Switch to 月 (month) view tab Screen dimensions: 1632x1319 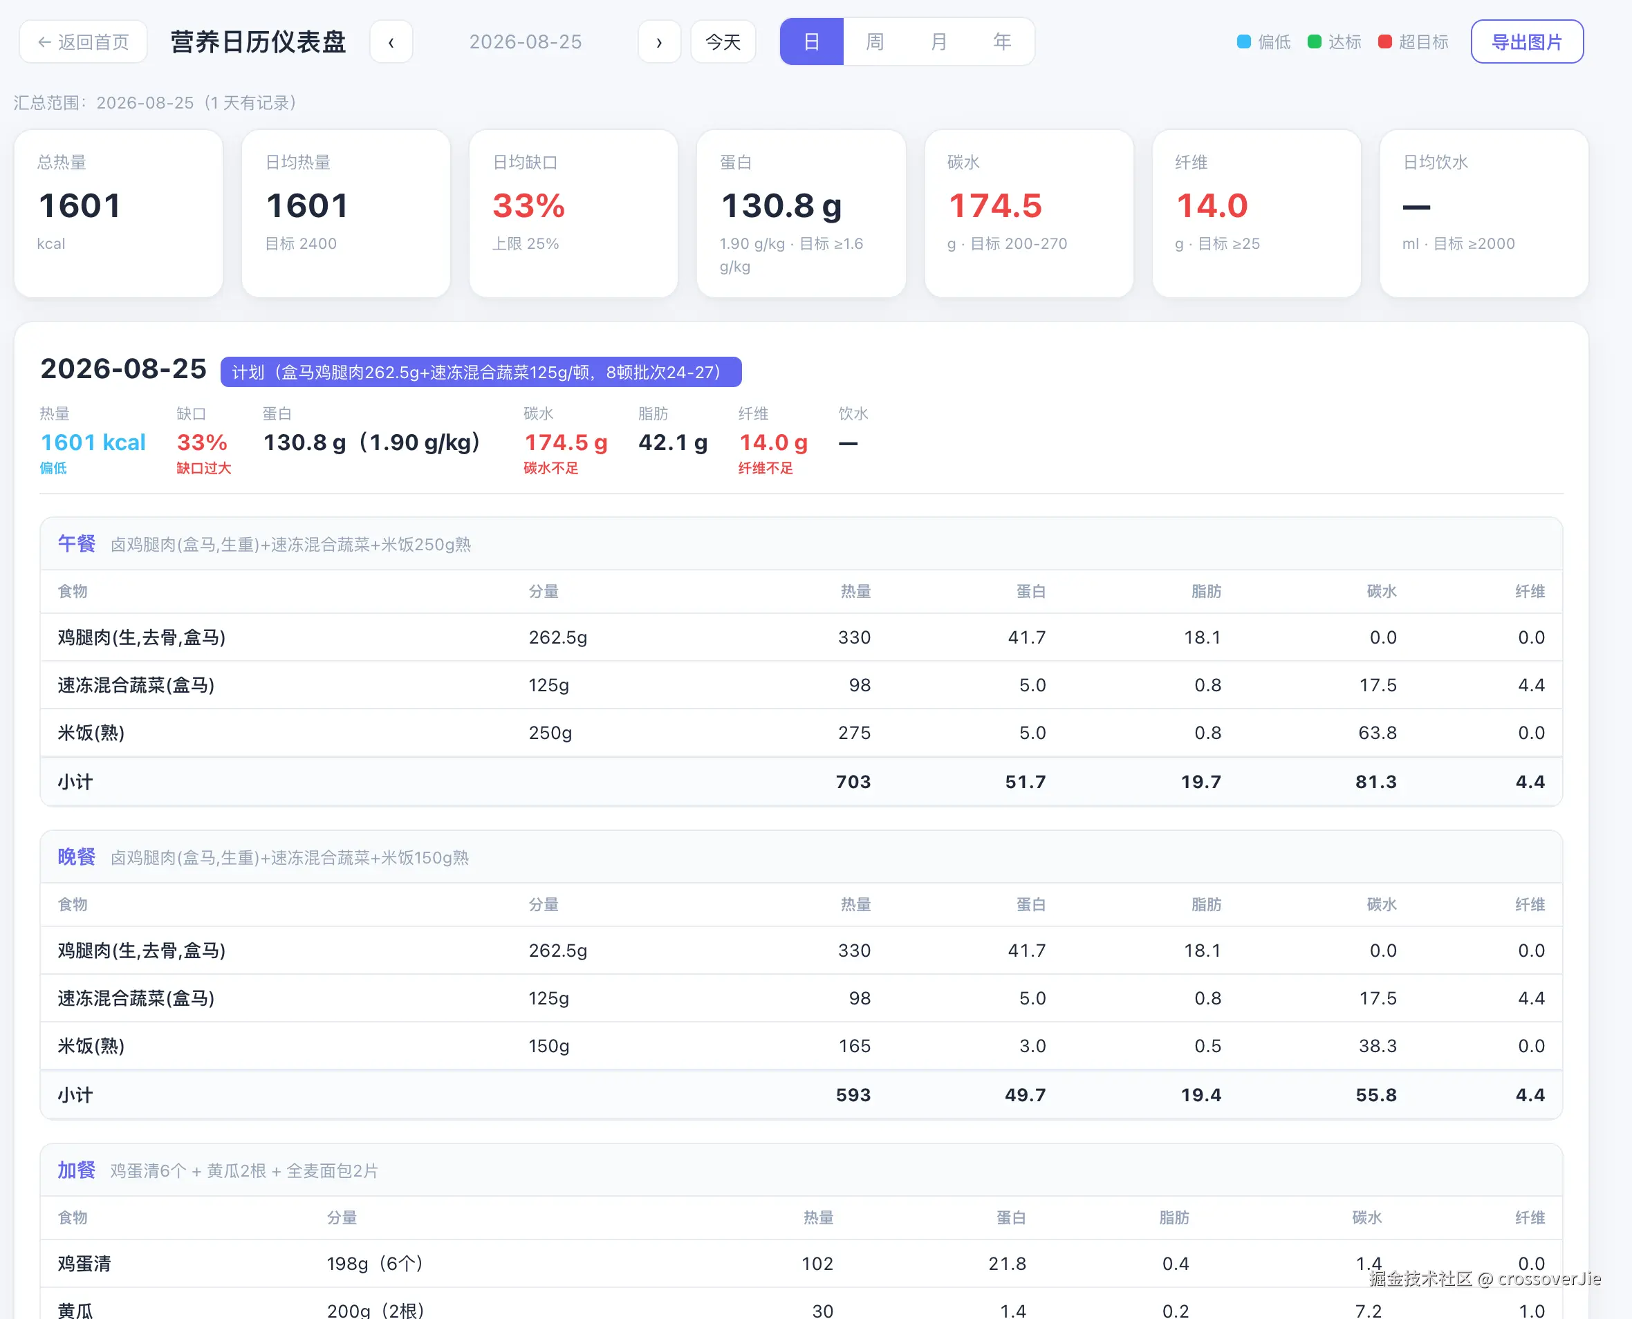coord(939,41)
